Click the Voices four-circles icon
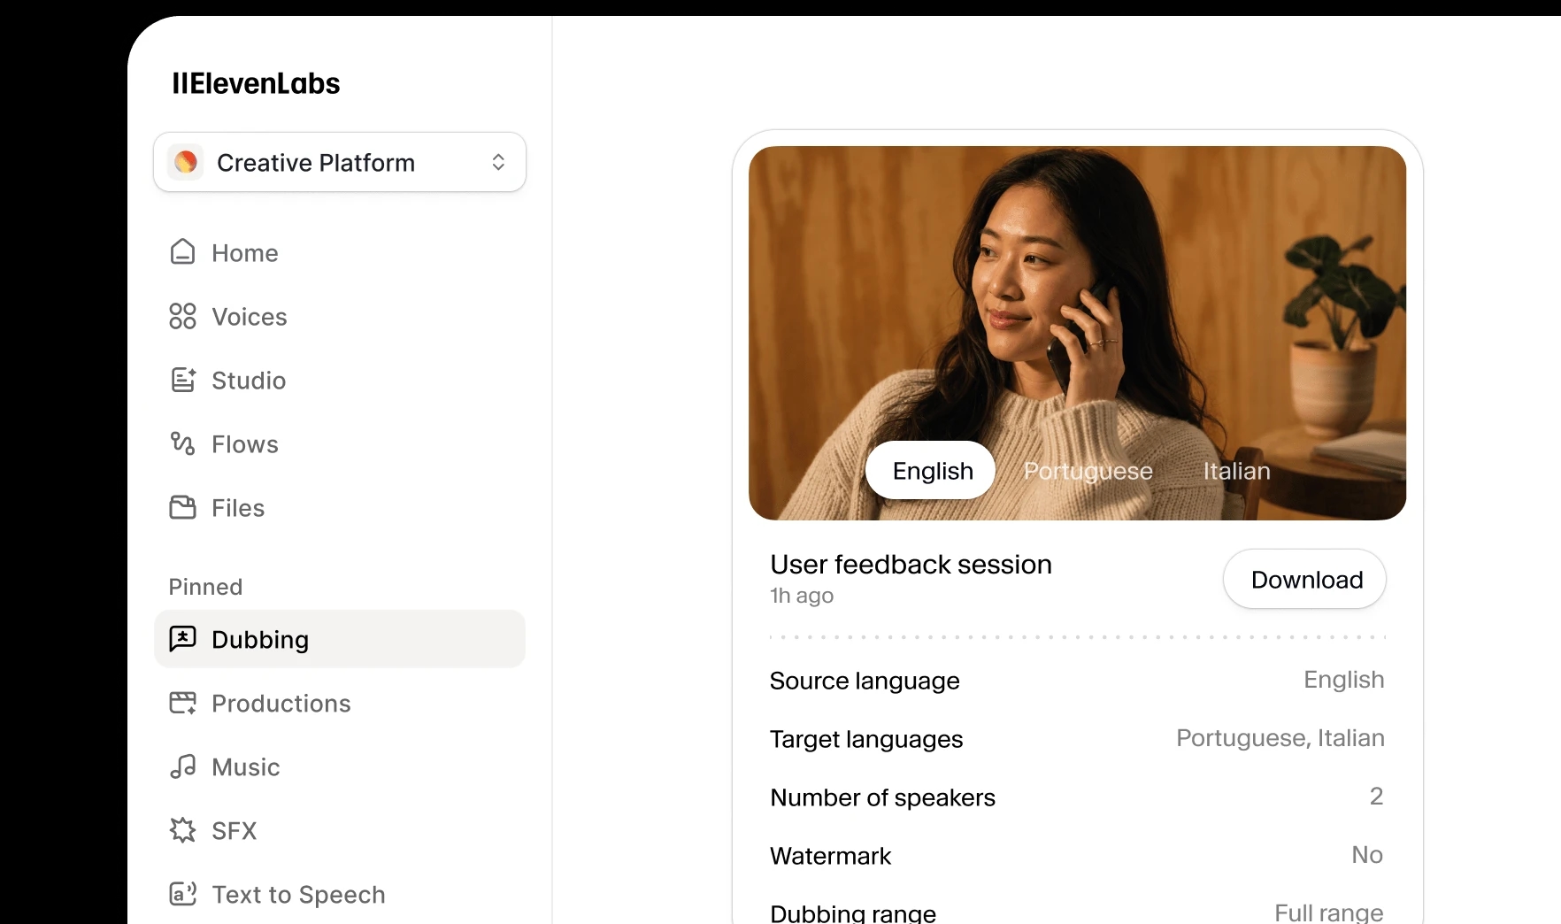This screenshot has height=924, width=1561. coord(182,316)
